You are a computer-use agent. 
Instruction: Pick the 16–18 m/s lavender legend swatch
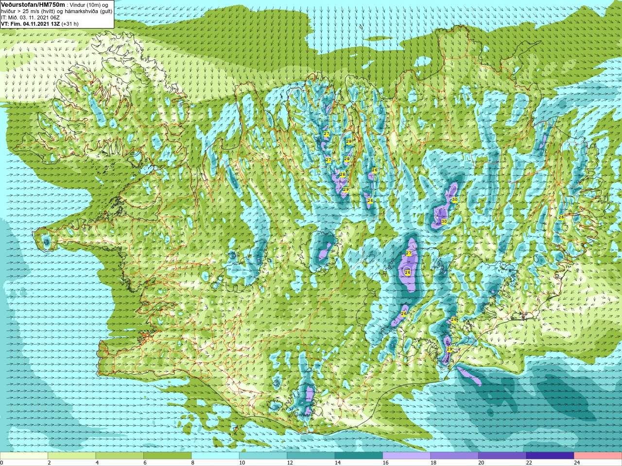click(x=407, y=456)
